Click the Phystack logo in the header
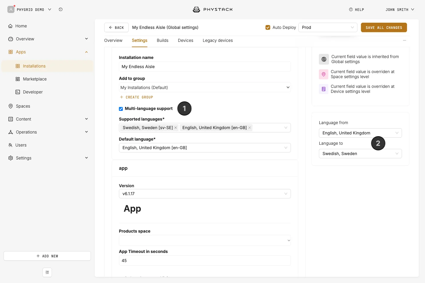Image resolution: width=425 pixels, height=283 pixels. pyautogui.click(x=212, y=9)
